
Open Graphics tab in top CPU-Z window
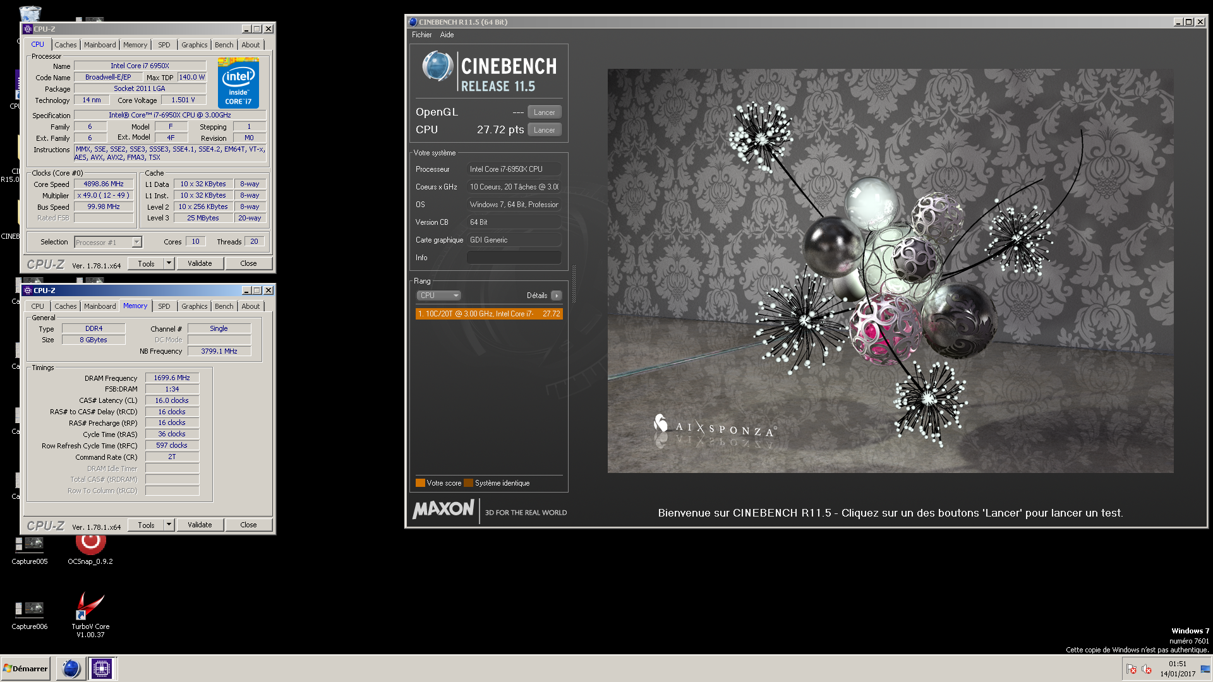[x=194, y=45]
